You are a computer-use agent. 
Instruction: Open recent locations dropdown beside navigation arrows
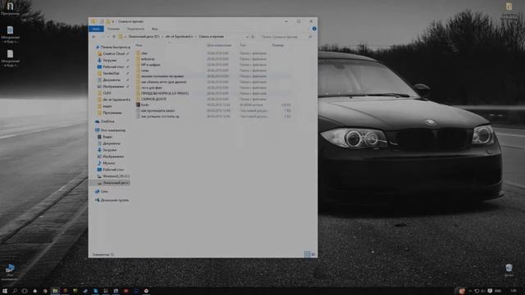[x=109, y=37]
